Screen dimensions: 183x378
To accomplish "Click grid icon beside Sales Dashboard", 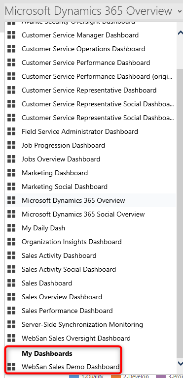I will [11, 283].
